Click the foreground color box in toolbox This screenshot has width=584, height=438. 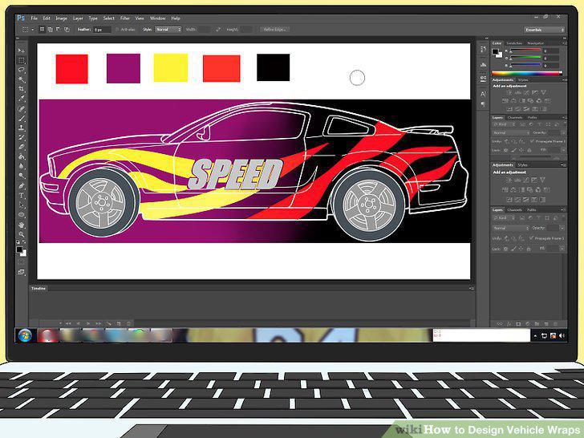point(19,249)
